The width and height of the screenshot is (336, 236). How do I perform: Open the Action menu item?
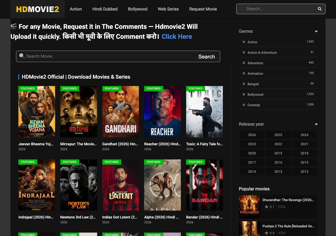(76, 9)
